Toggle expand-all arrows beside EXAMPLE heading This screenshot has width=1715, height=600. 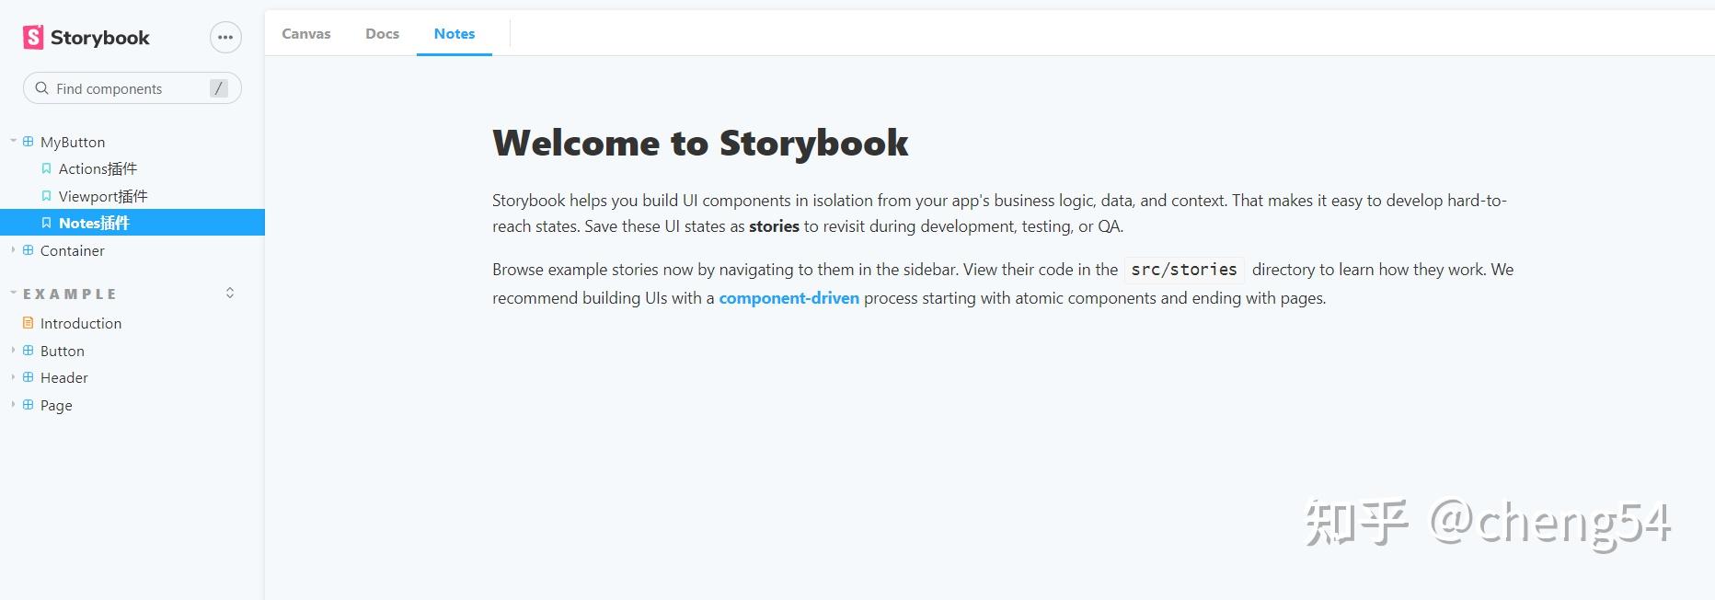pyautogui.click(x=230, y=293)
